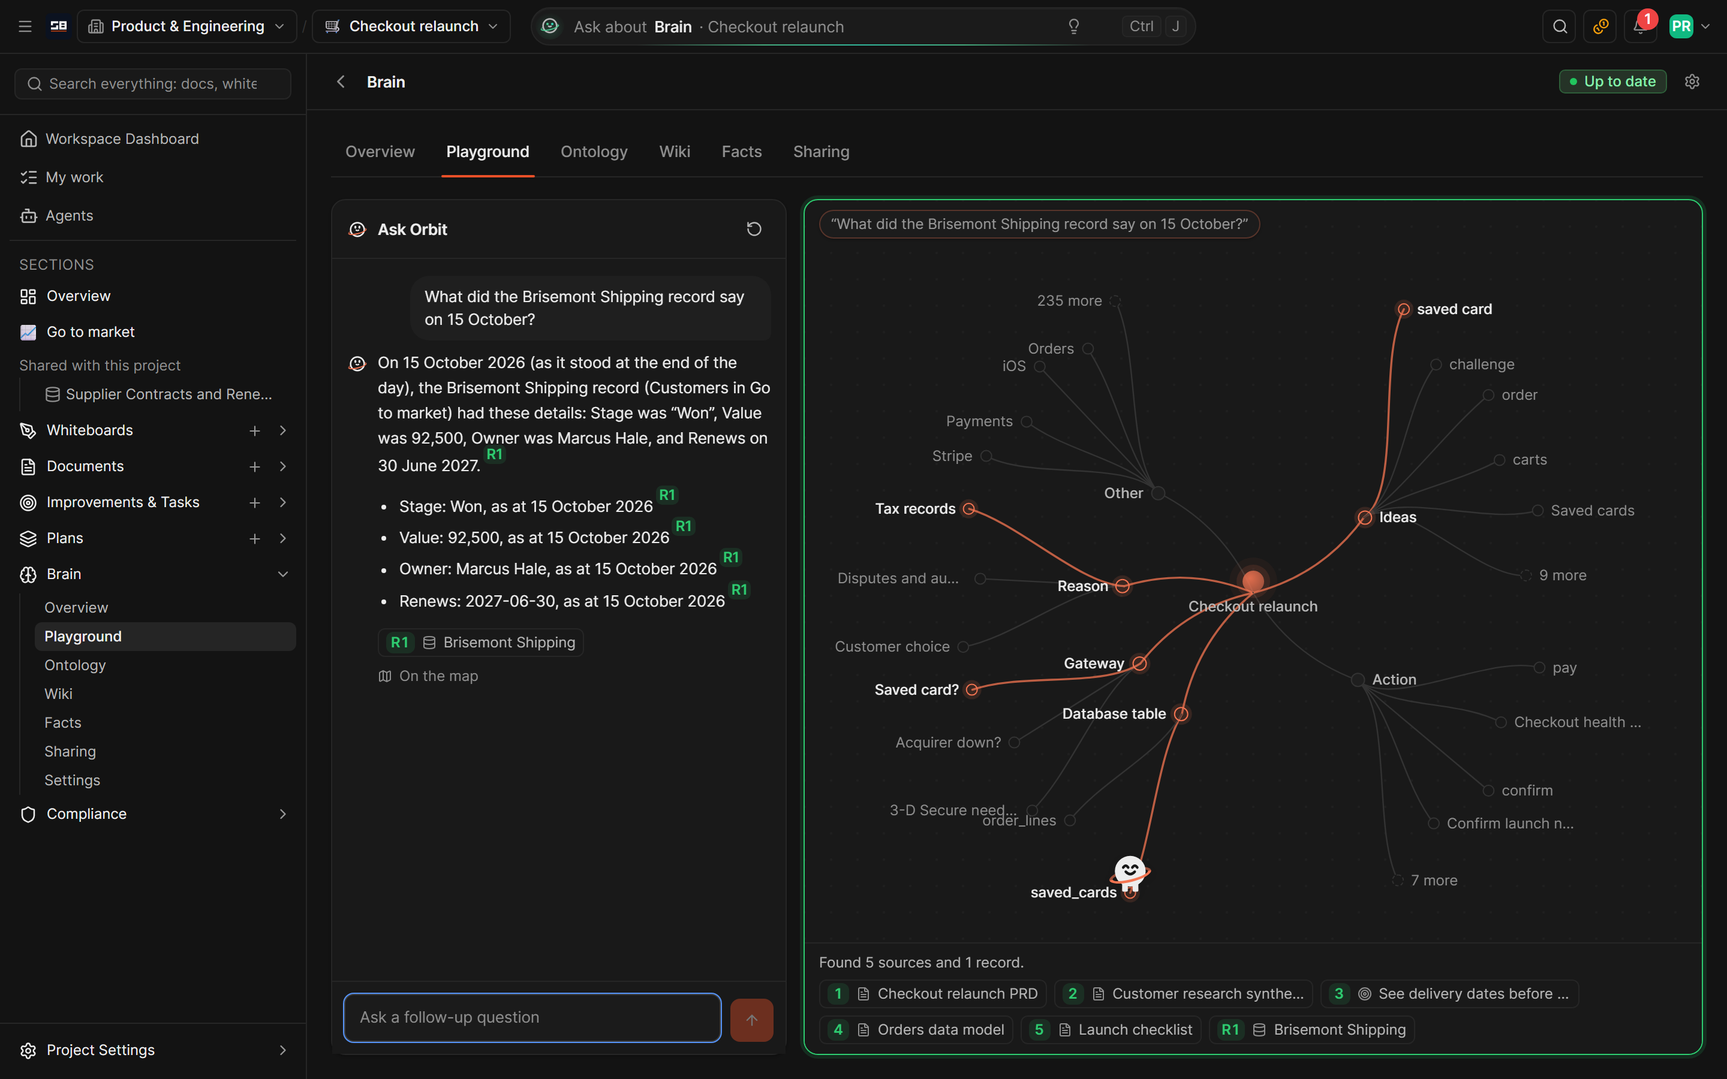The image size is (1727, 1079).
Task: Open Settings under Brain in sidebar
Action: click(72, 780)
